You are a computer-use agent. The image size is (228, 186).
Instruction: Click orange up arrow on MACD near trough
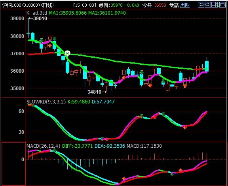(124, 178)
